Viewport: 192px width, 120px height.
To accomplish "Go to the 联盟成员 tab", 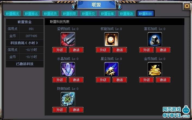I will (50, 14).
